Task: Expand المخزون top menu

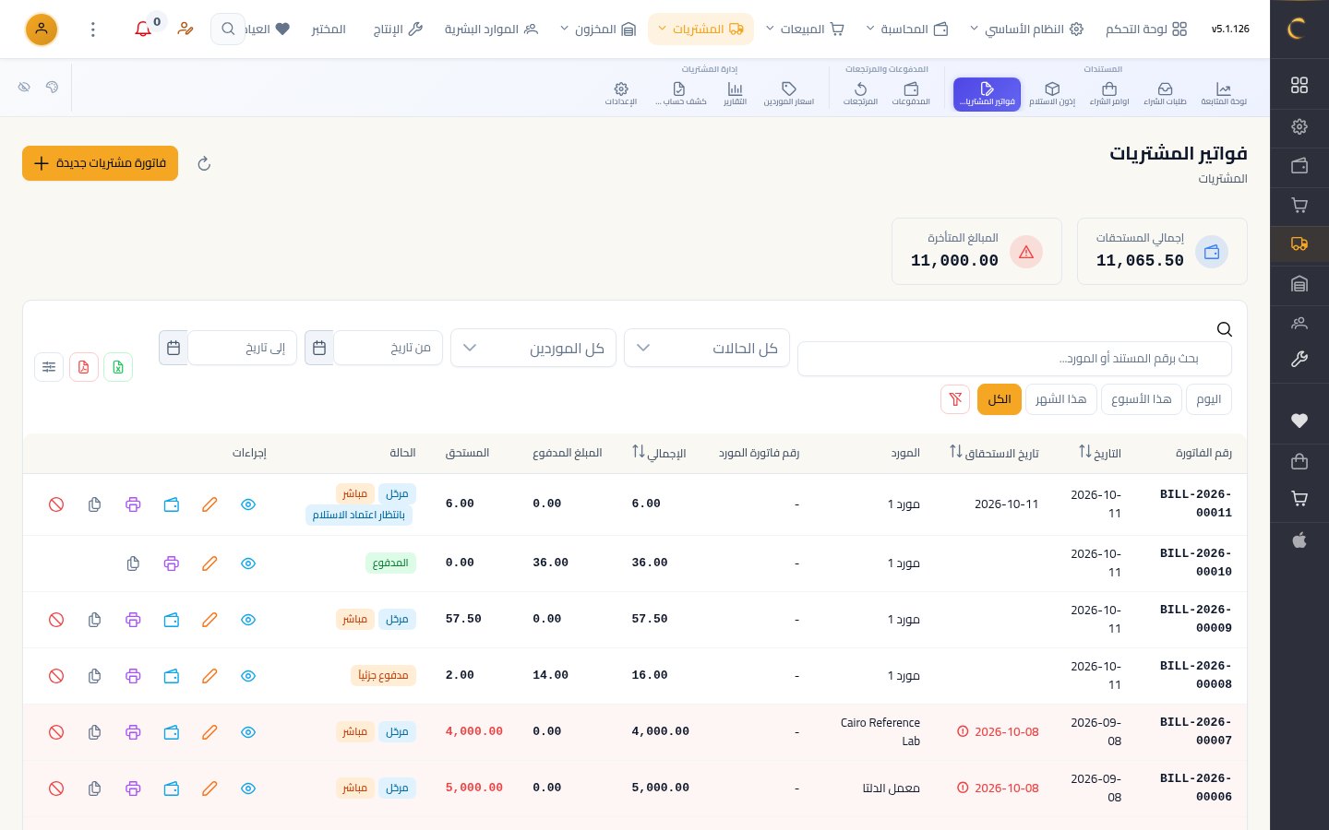Action: (599, 30)
